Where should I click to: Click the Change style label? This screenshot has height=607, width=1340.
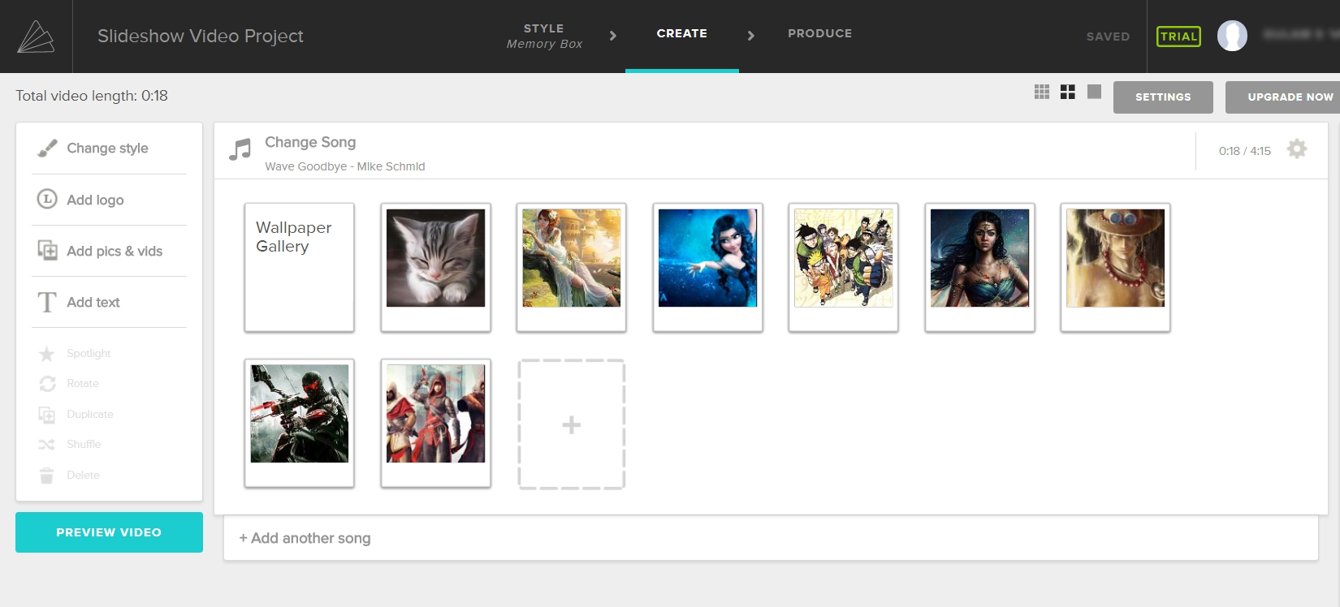point(107,148)
